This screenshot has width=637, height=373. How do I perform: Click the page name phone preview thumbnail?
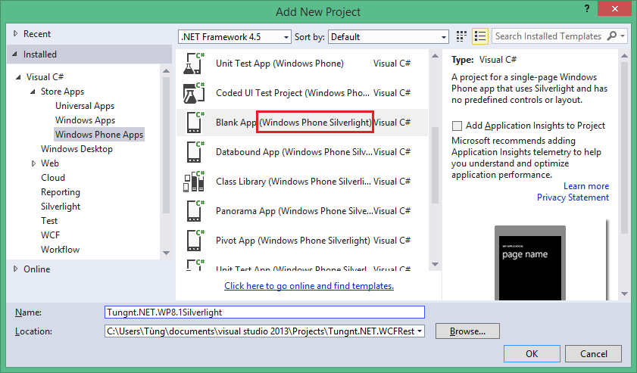tap(530, 263)
